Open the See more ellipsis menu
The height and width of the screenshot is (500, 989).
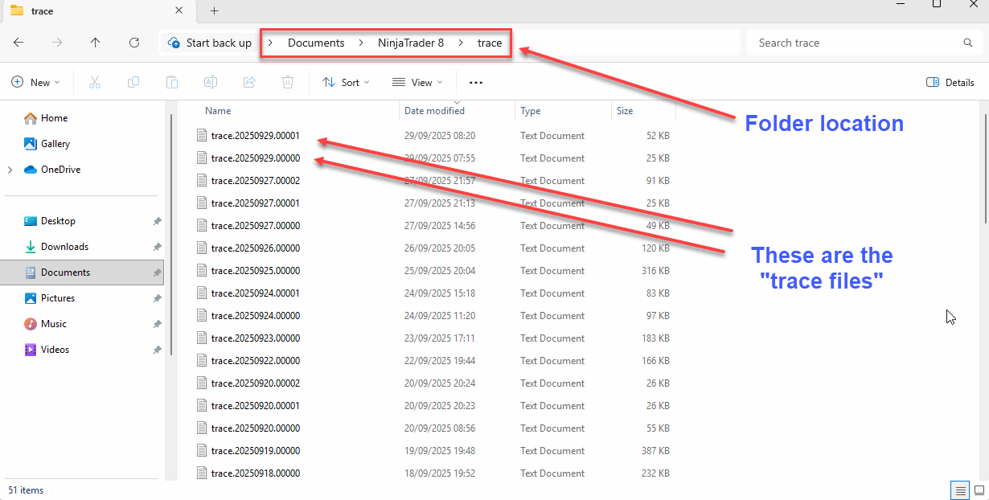476,82
